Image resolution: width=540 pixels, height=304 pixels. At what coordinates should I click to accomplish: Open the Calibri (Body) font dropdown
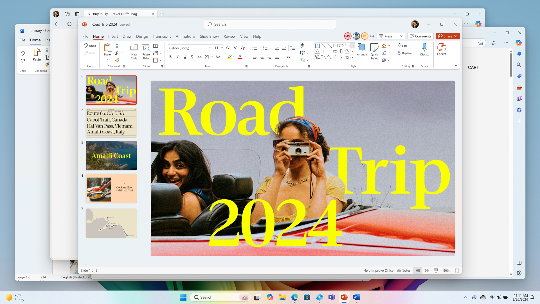coord(210,48)
